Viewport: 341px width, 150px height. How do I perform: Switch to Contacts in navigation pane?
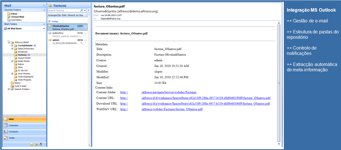point(24,132)
